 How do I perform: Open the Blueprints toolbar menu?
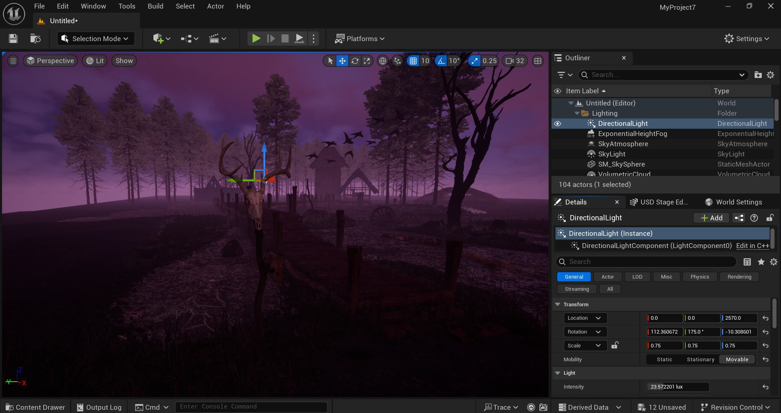(190, 39)
